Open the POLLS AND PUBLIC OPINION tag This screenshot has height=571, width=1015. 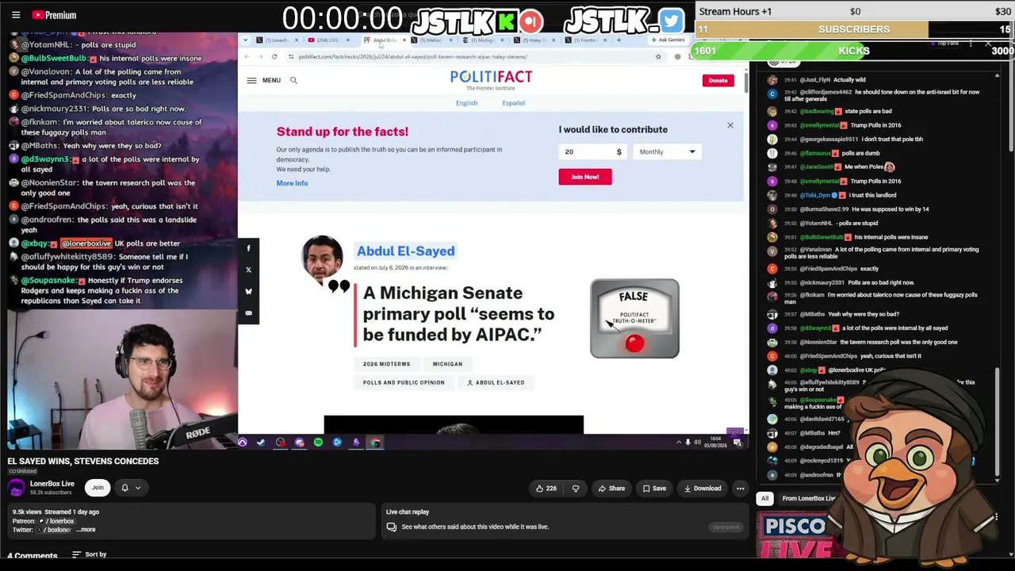[404, 382]
